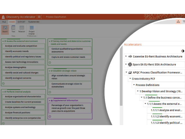Open Analyze systems and technology card
This screenshot has height=139, width=185.
pyautogui.click(x=23, y=107)
